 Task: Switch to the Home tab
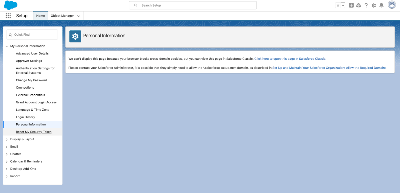pos(40,16)
